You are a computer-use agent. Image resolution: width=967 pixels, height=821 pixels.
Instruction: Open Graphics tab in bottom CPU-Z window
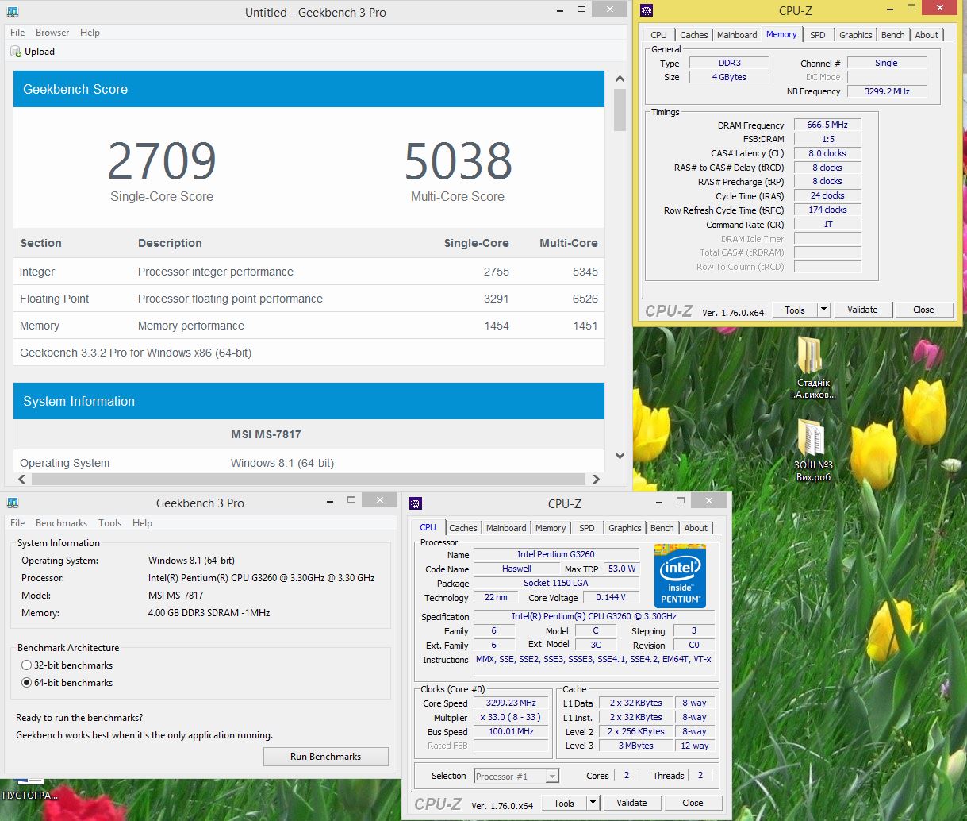point(625,528)
